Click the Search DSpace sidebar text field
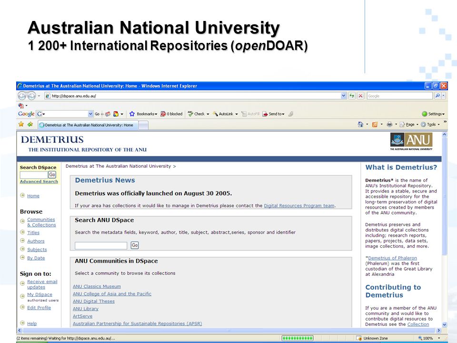The image size is (457, 343). click(x=34, y=175)
